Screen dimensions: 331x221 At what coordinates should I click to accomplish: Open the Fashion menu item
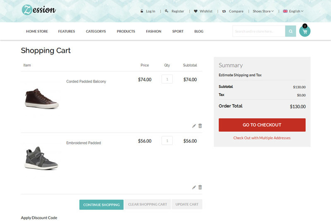click(x=154, y=31)
